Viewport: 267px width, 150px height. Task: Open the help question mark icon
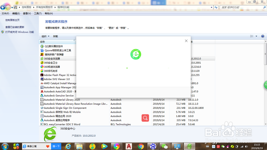tap(263, 36)
